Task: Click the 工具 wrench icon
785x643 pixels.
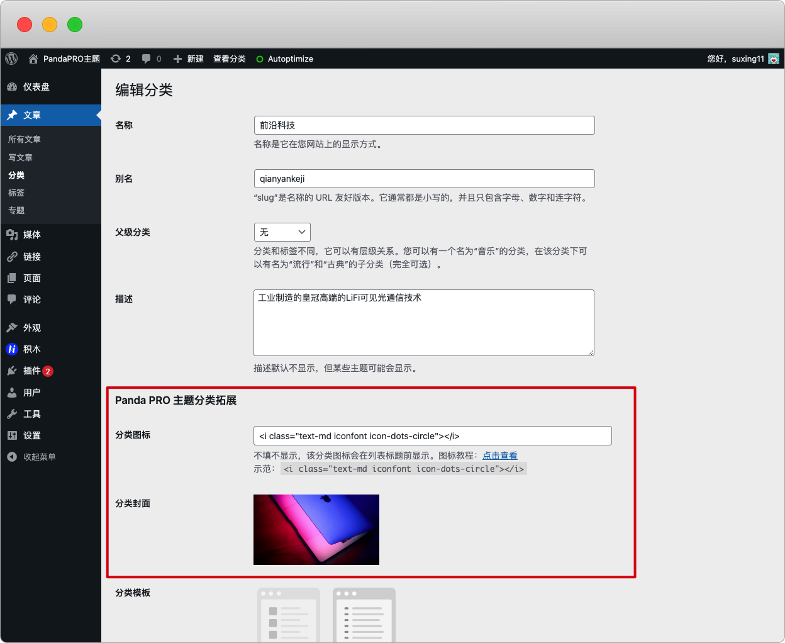Action: (x=12, y=414)
